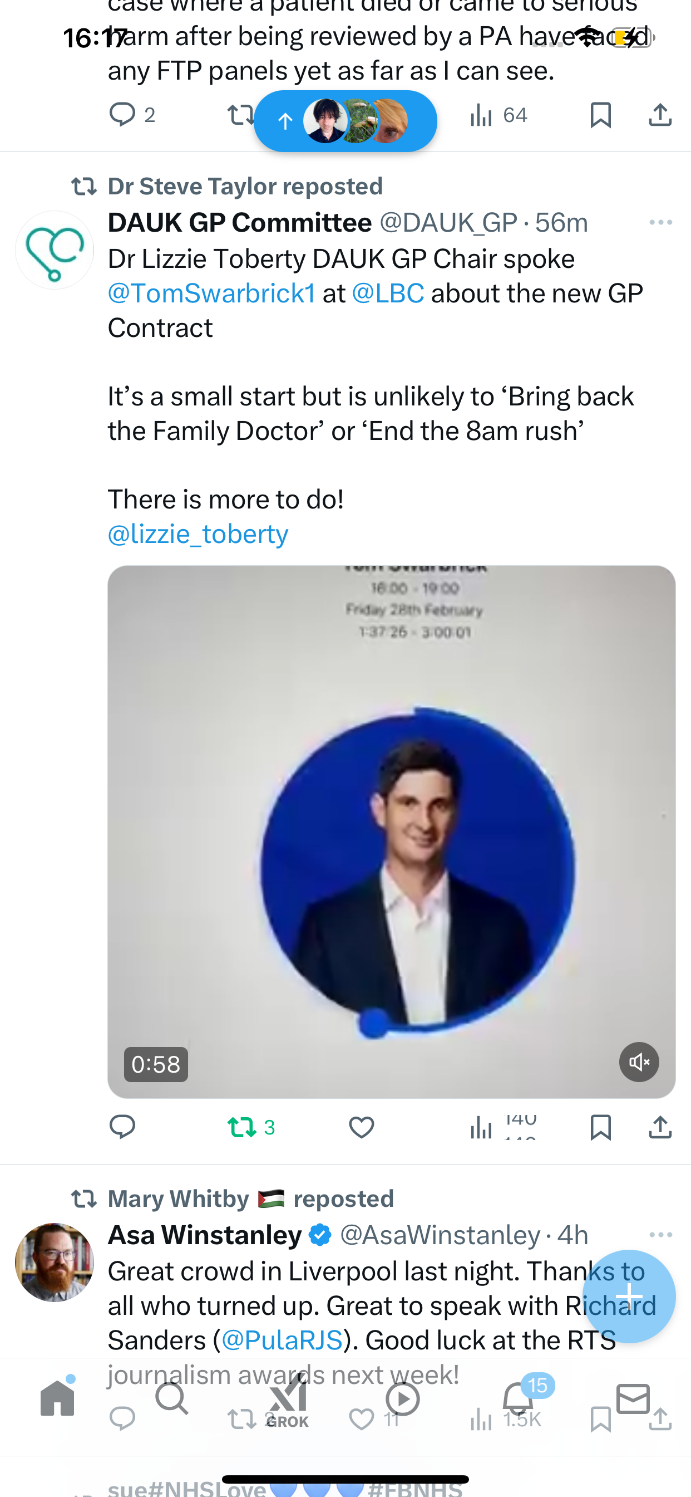
Task: Open more options for DAUK GP Committee post
Action: 661,223
